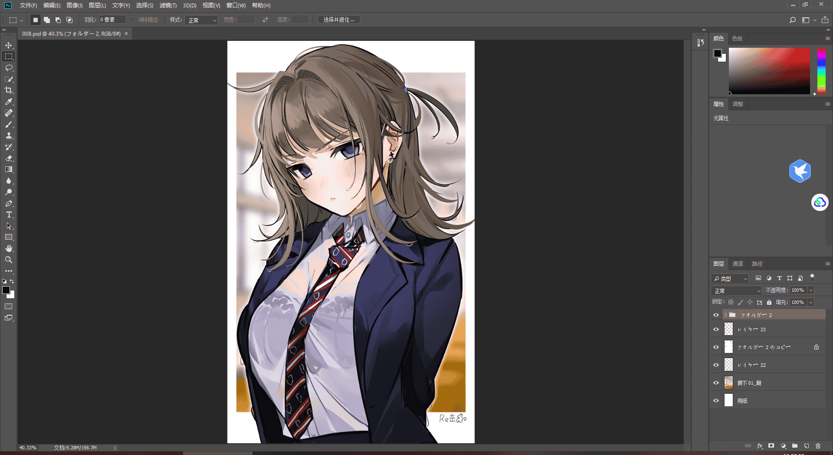Open the layer blend mode 正常 dropdown

737,290
